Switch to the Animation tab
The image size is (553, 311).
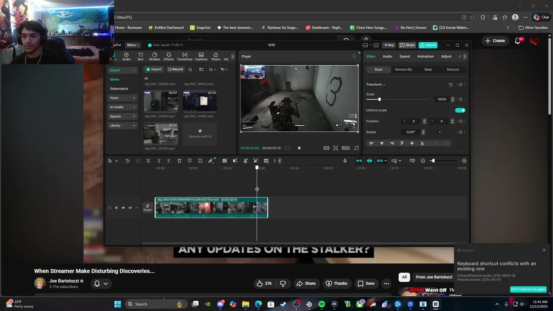pyautogui.click(x=426, y=57)
